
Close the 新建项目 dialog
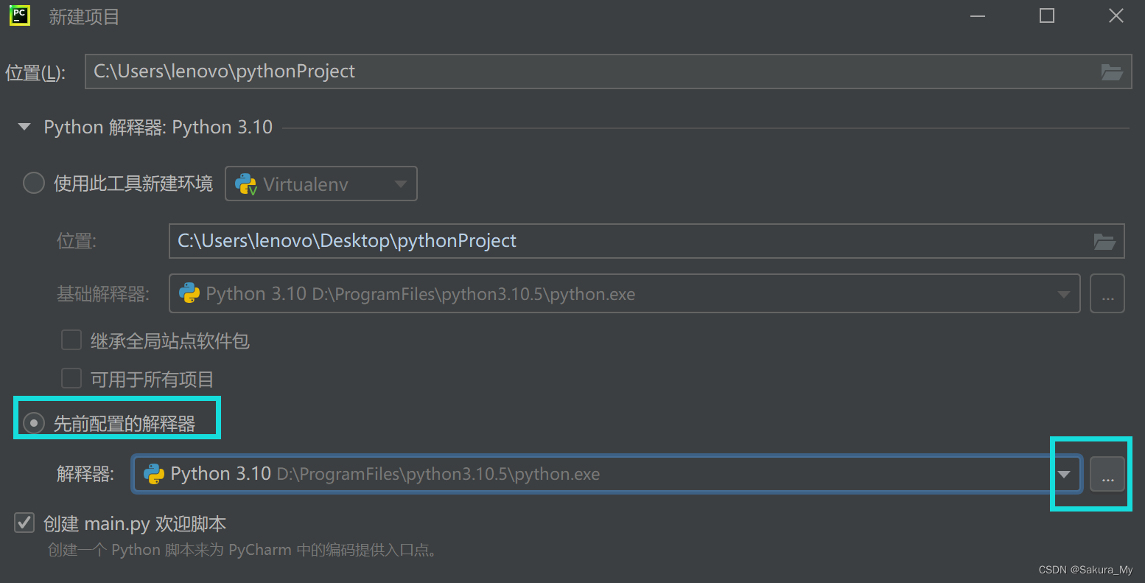click(x=1116, y=16)
